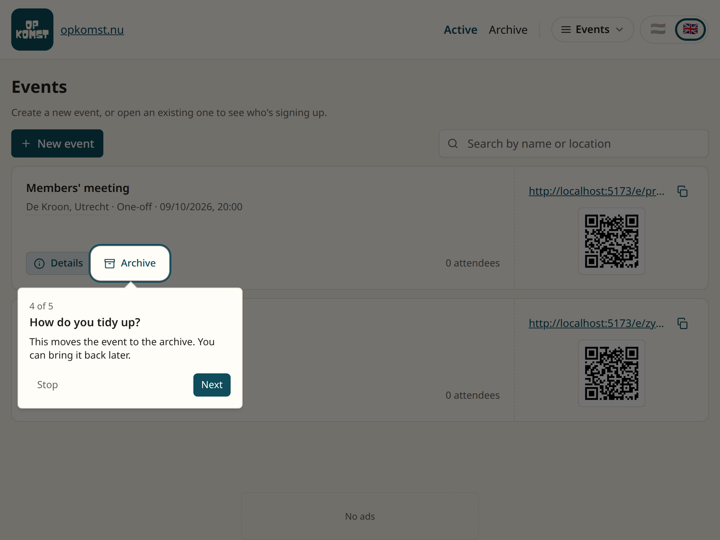Copy the link ending in pr...
The height and width of the screenshot is (540, 720).
click(682, 191)
